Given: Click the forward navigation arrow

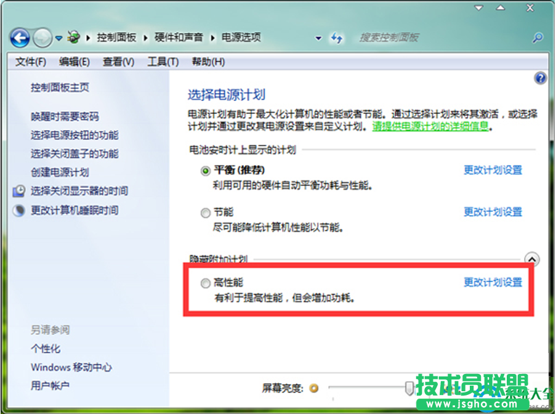Looking at the screenshot, I should click(x=42, y=38).
